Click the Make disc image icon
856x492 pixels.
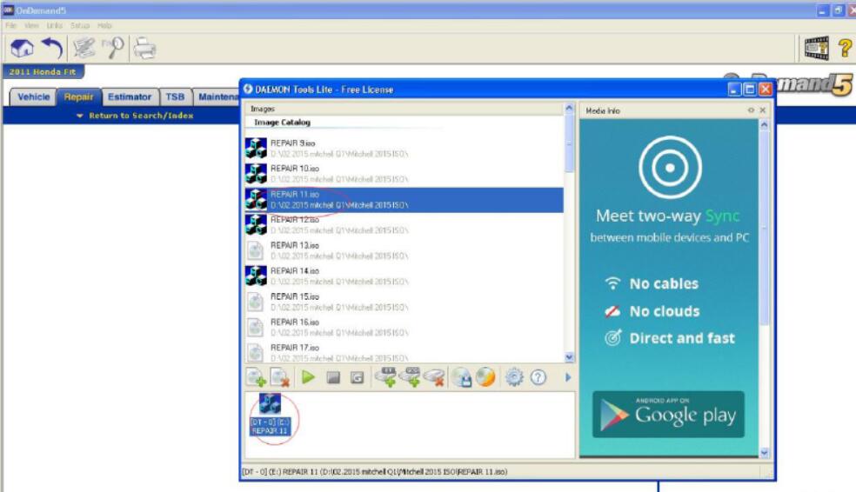(x=462, y=377)
